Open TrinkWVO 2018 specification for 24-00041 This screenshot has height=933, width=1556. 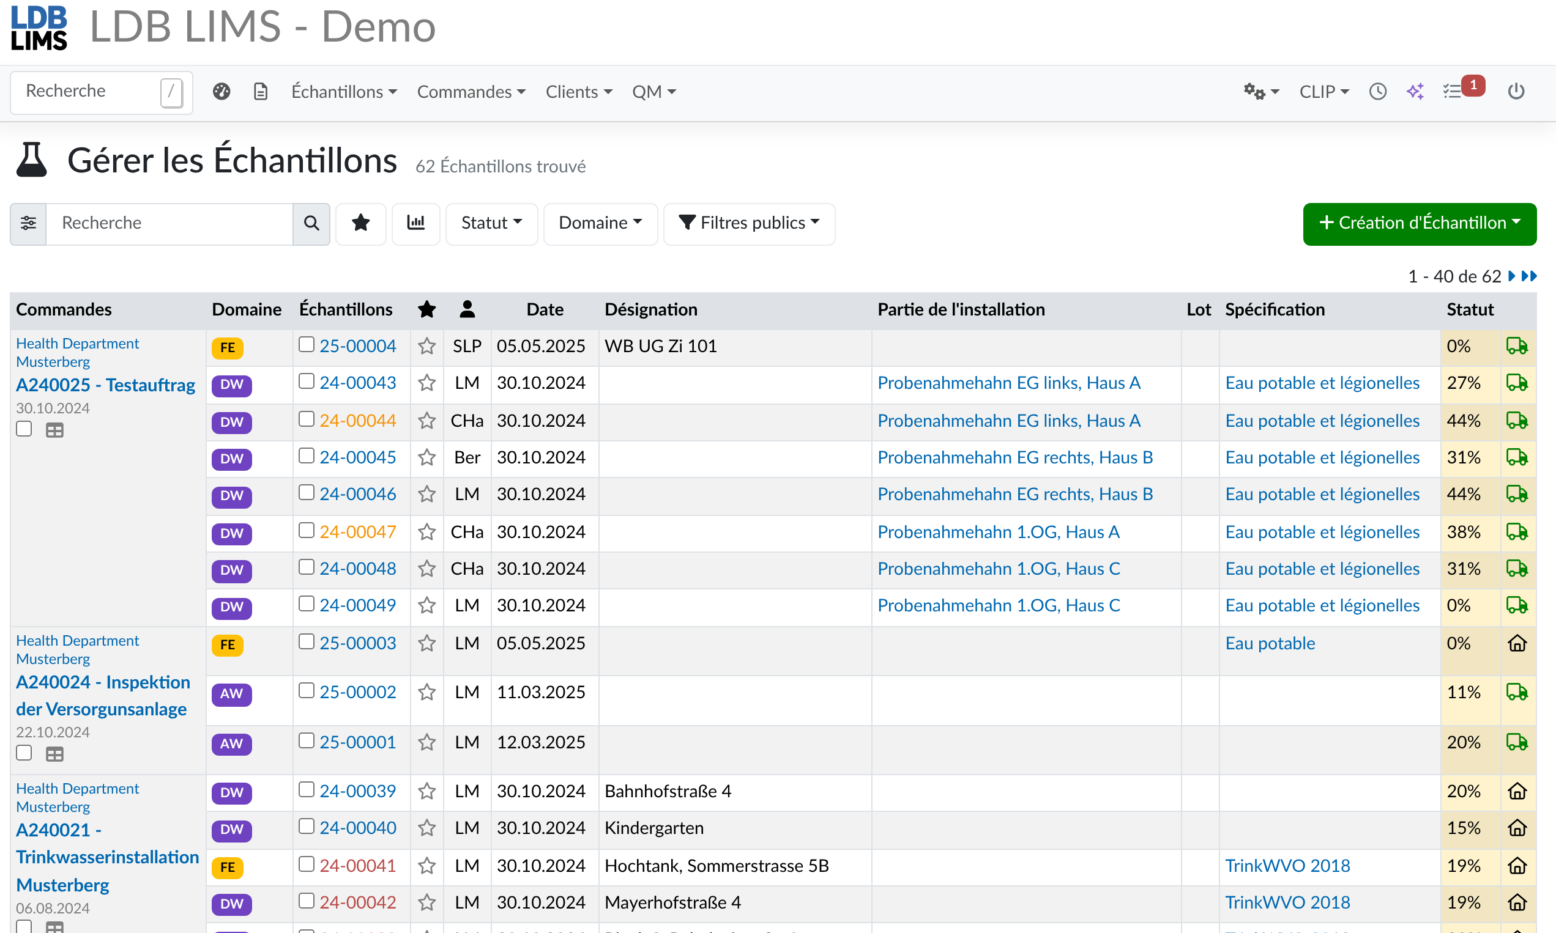click(x=1287, y=866)
